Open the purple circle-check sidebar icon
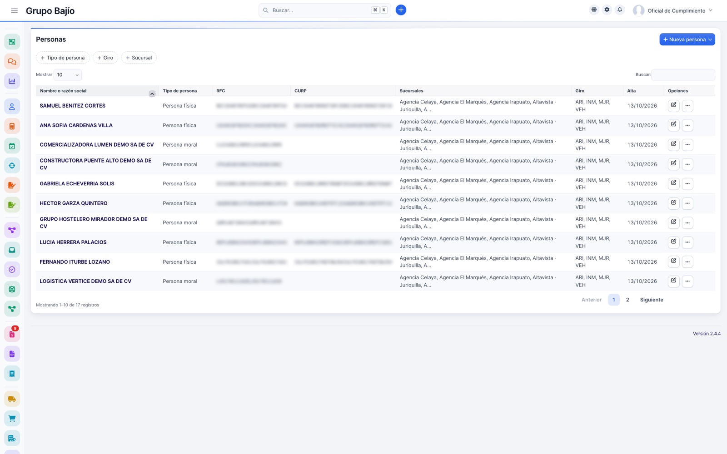The height and width of the screenshot is (454, 727). coord(12,270)
